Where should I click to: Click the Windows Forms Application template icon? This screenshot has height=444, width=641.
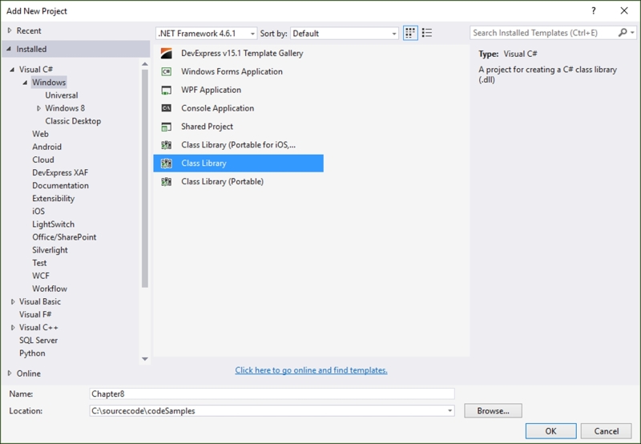click(x=167, y=71)
